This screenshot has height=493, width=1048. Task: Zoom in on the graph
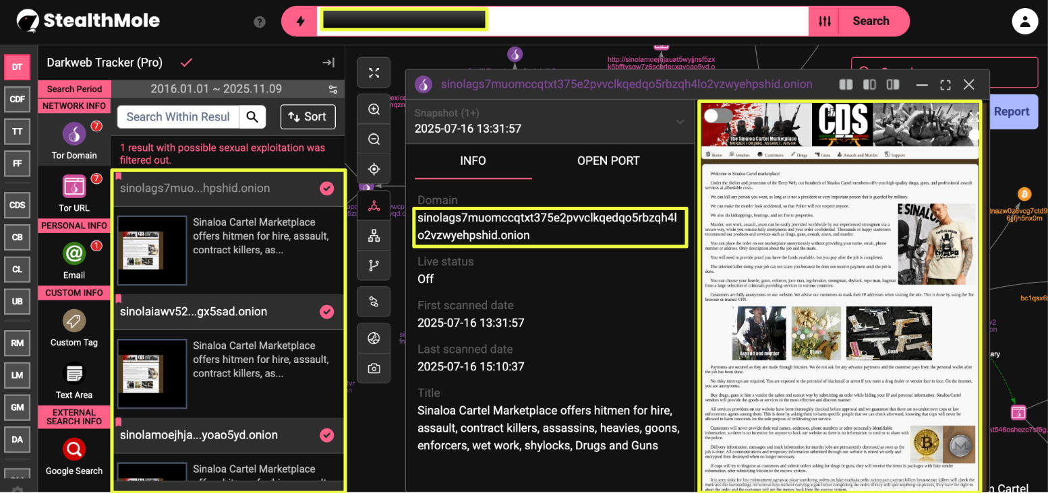[374, 109]
